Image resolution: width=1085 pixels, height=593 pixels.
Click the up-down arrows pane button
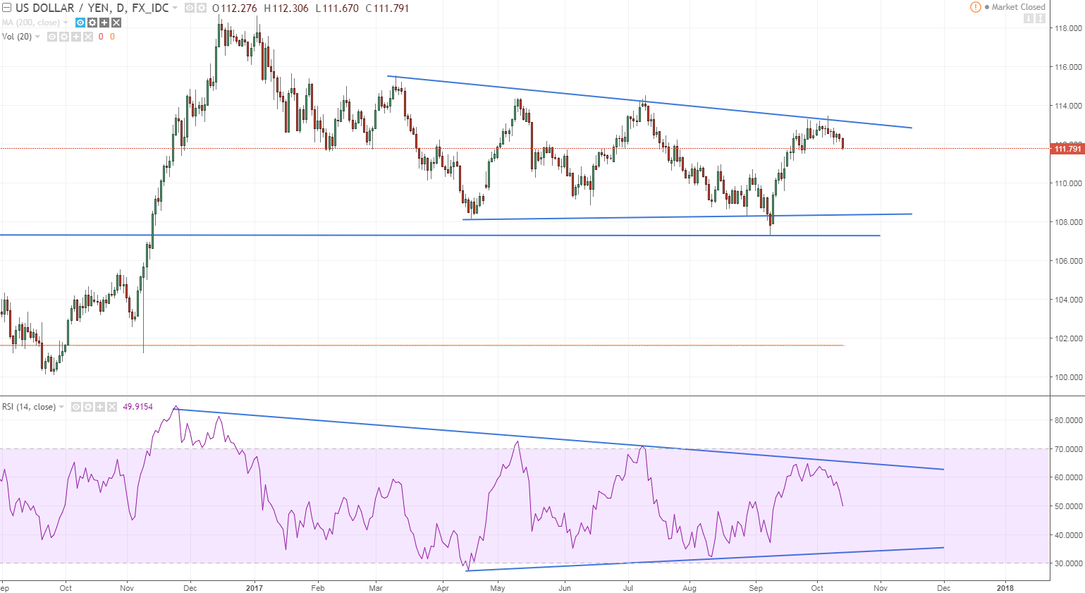1041,18
